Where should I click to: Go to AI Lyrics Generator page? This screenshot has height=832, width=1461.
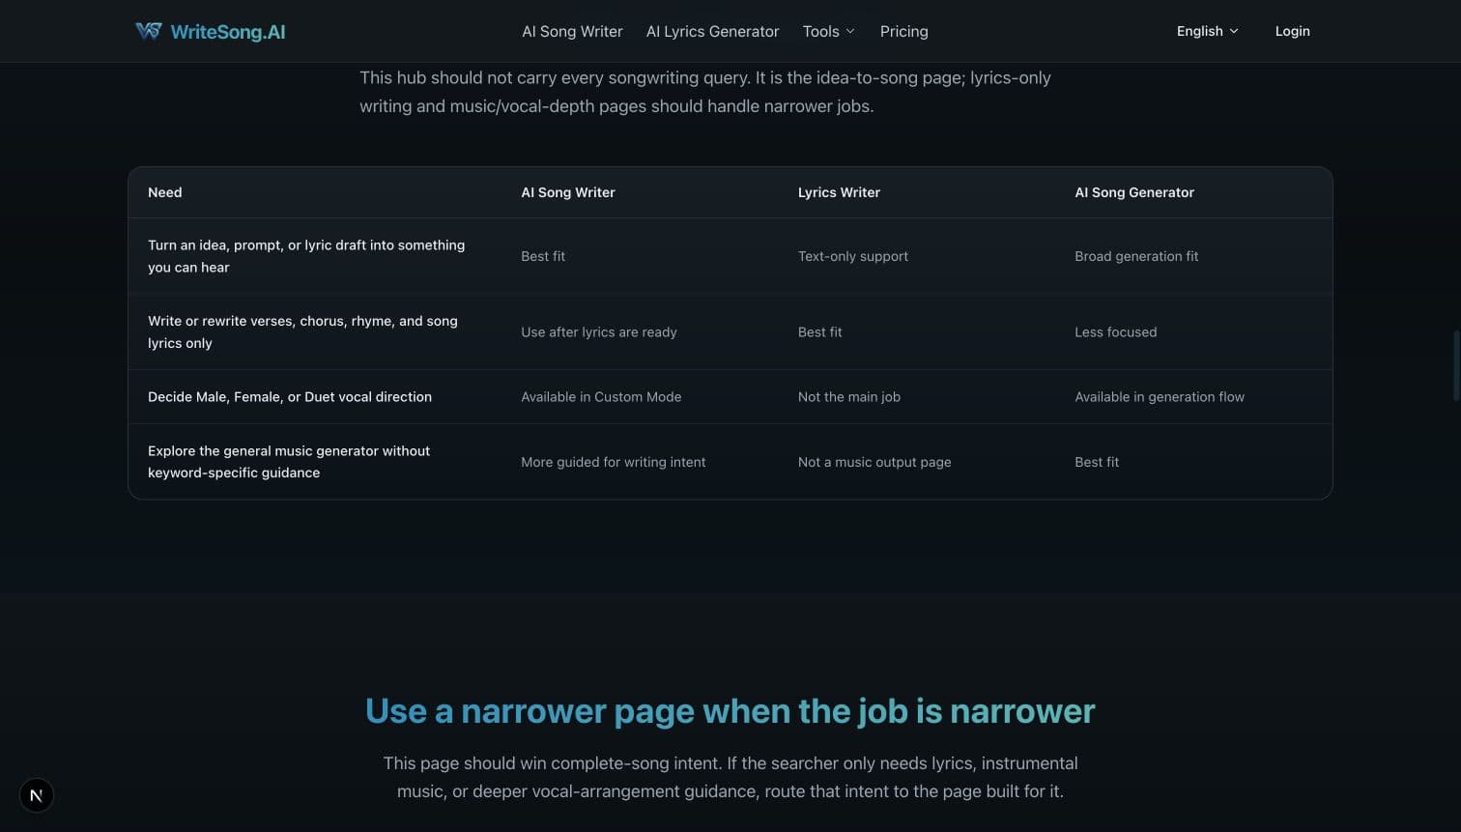[712, 31]
